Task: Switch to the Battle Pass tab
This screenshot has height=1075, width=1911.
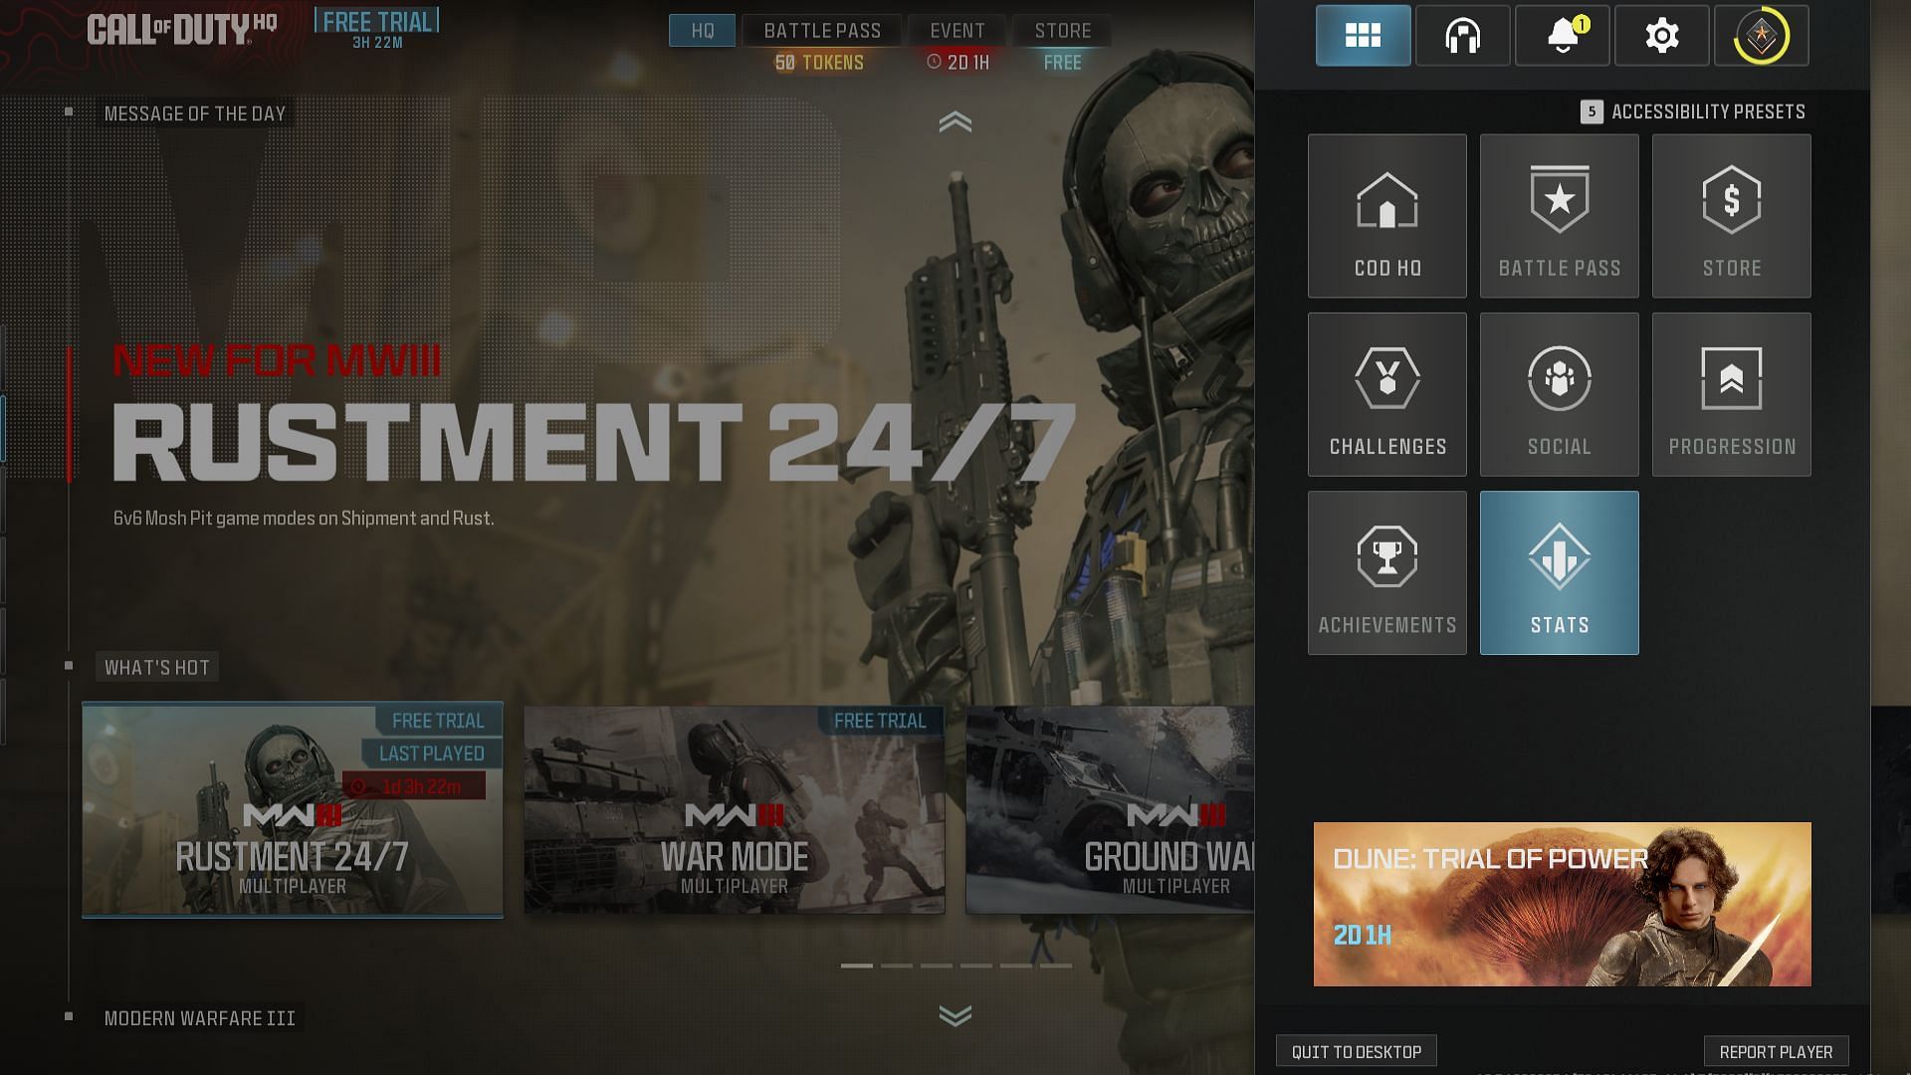Action: 821,29
